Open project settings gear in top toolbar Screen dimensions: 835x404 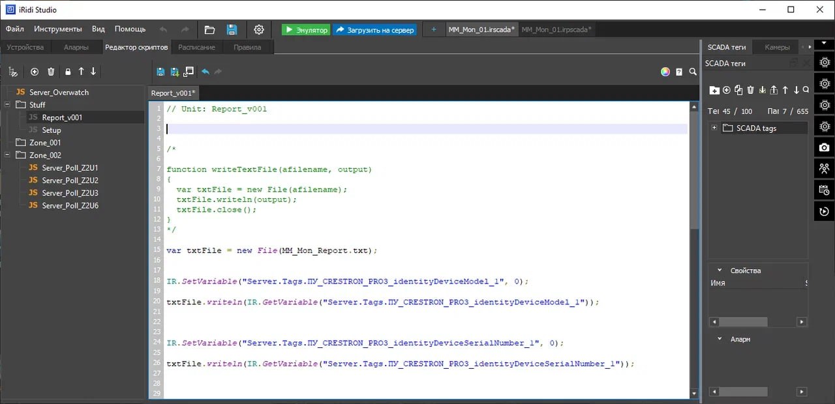(x=259, y=30)
